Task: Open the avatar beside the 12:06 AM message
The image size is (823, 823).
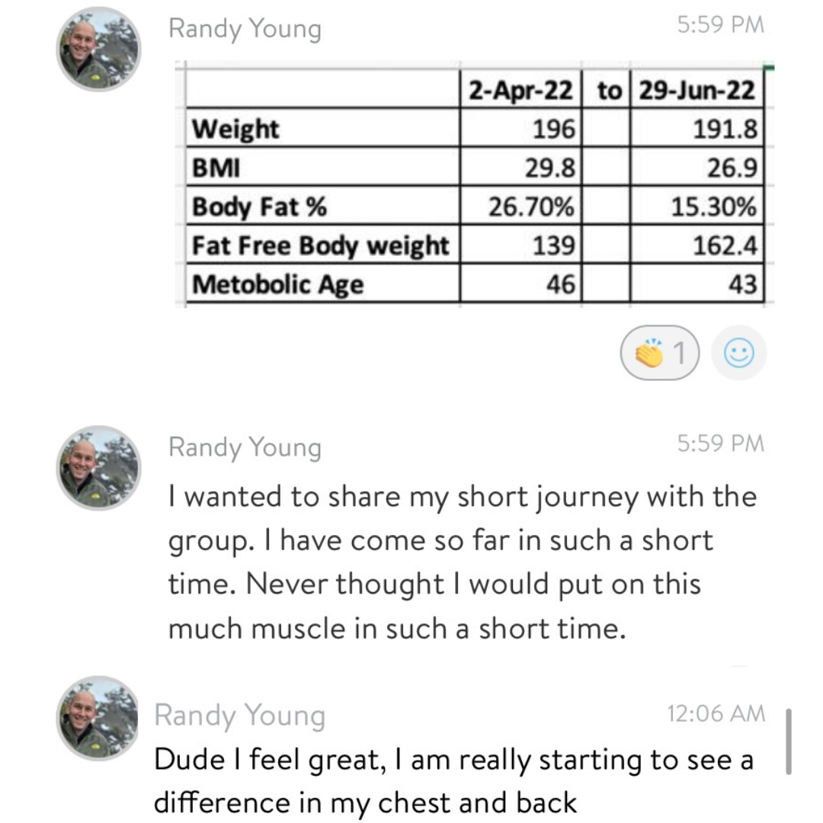Action: (x=98, y=718)
